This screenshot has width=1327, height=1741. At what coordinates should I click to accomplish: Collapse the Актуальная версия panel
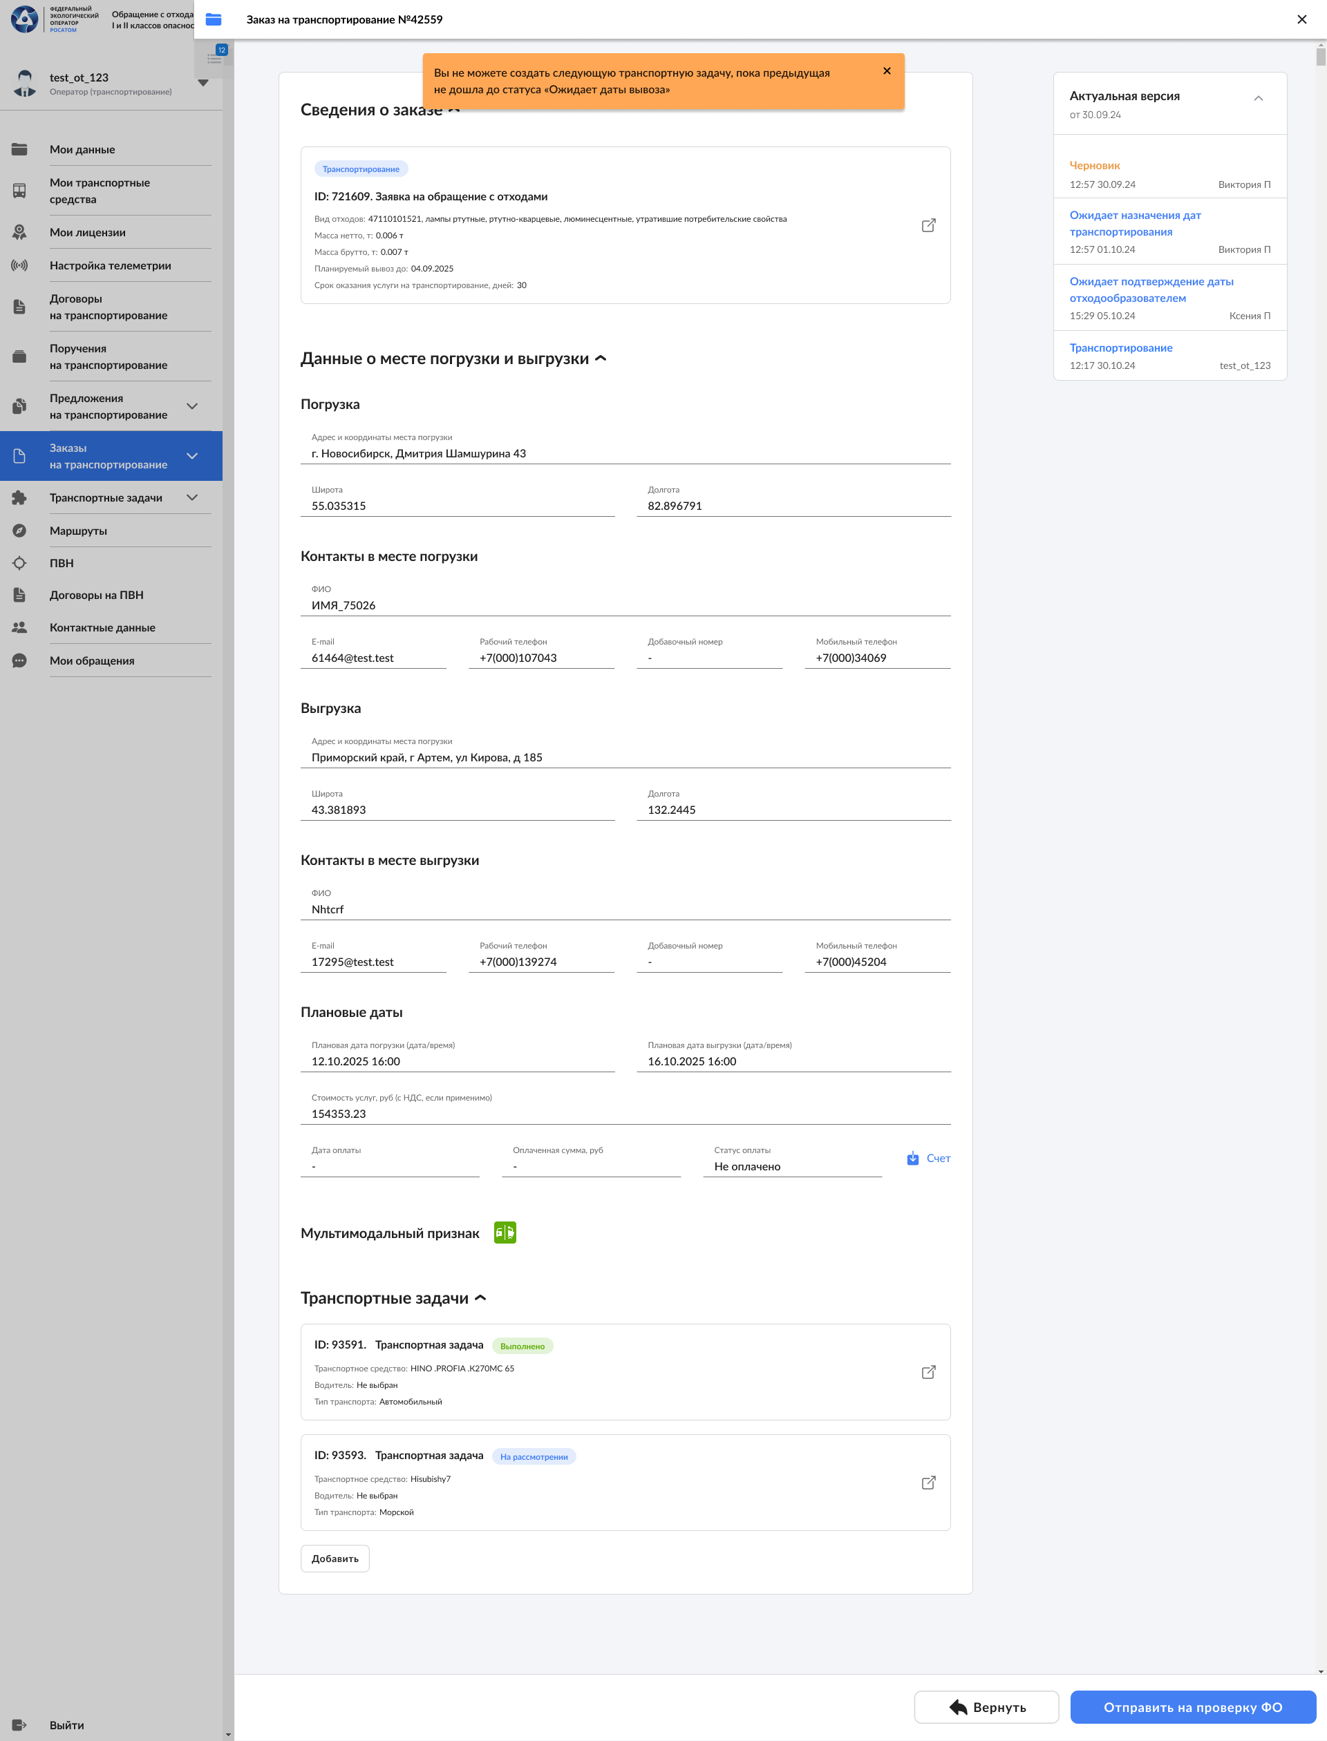pos(1259,99)
